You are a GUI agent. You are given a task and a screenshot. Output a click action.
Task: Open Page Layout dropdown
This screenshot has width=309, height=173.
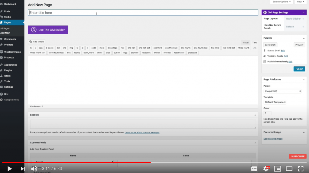(295, 19)
